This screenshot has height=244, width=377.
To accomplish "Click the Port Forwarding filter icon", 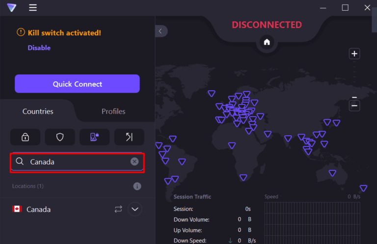I will click(129, 137).
